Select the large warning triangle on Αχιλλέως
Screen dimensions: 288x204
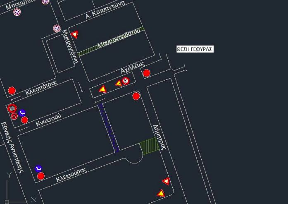pyautogui.click(x=102, y=89)
